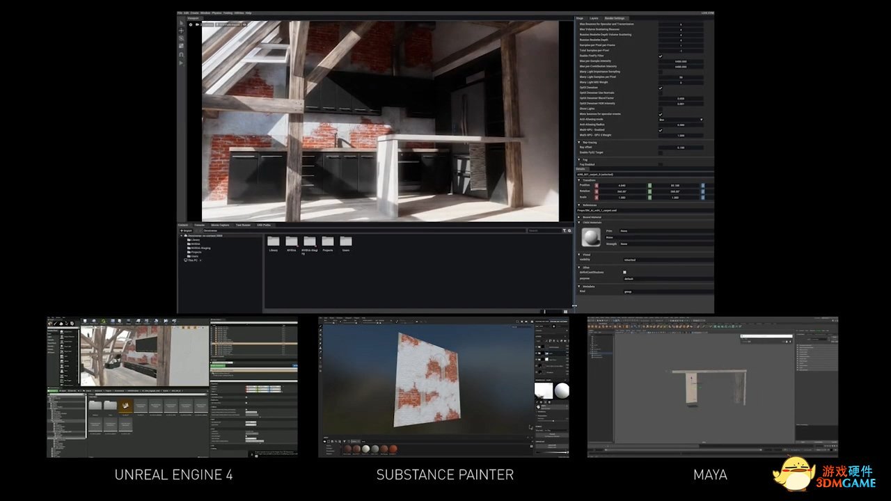Click the Max per-Sample Intensity value field

point(681,61)
